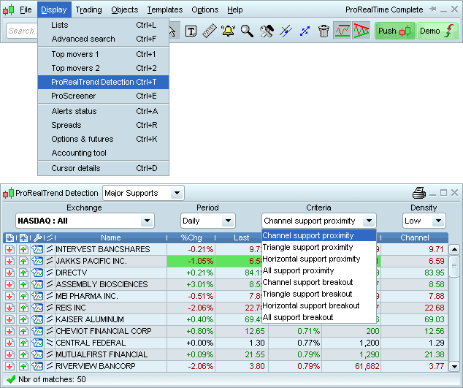Screen dimensions: 463x388
Task: Select the magnifying glass zoom tool
Action: click(x=247, y=31)
